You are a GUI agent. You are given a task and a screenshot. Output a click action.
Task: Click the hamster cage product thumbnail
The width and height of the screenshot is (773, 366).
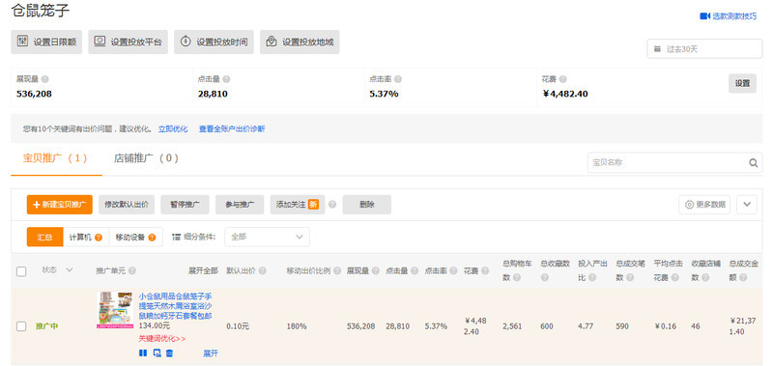point(115,310)
